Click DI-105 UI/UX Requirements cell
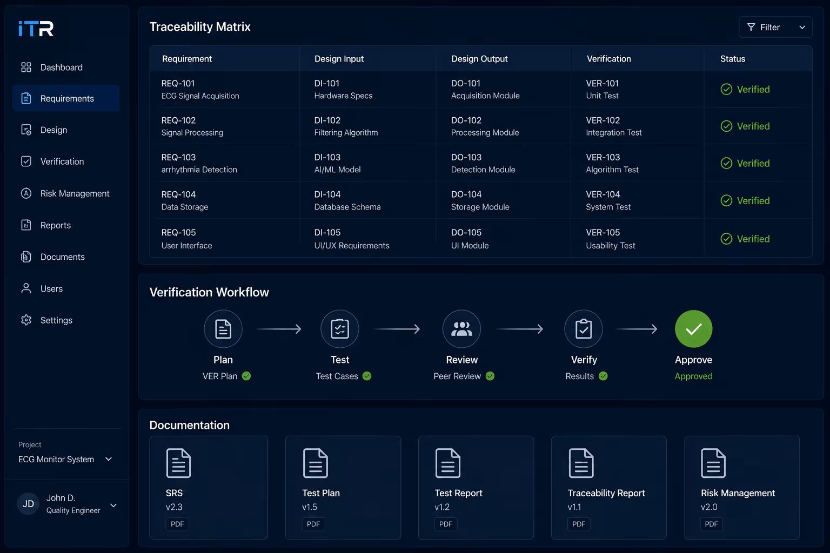This screenshot has width=830, height=553. pyautogui.click(x=368, y=239)
